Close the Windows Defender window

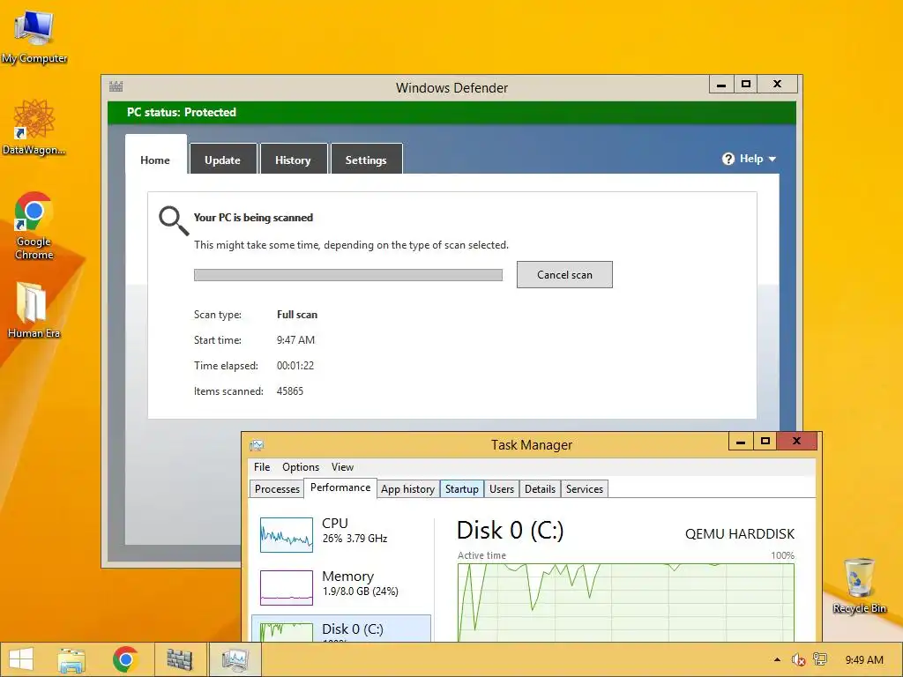pos(778,84)
